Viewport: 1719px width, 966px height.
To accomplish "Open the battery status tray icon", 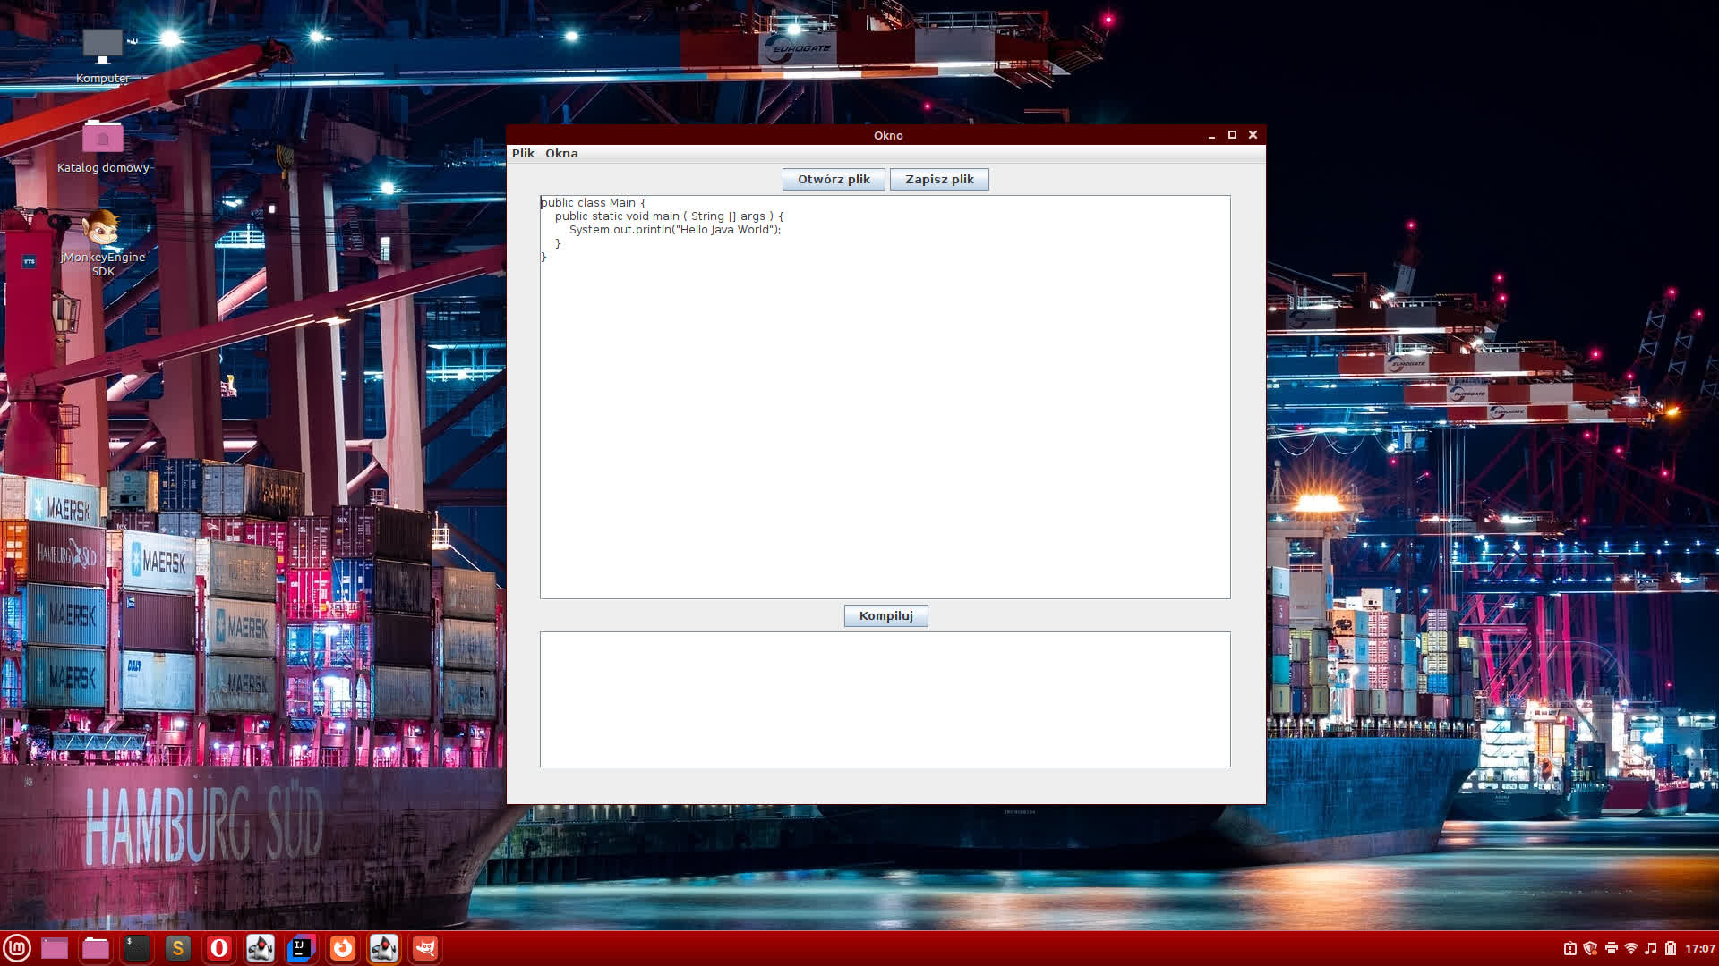I will coord(1671,948).
